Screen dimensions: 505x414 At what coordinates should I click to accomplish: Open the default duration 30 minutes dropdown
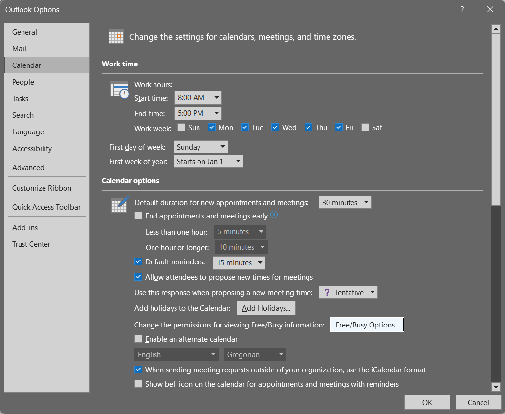[x=345, y=202]
